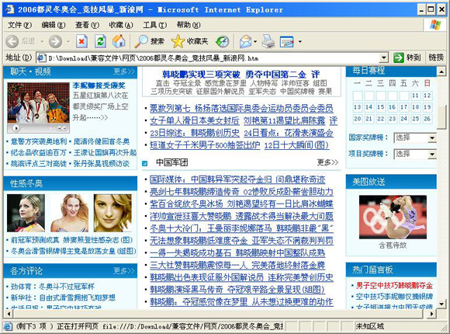The height and width of the screenshot is (334, 450).
Task: Click the Windows flag logo
Action: coord(435,25)
